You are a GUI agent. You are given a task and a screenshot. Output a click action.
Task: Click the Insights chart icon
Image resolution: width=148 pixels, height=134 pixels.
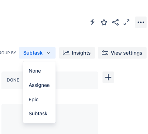66,53
